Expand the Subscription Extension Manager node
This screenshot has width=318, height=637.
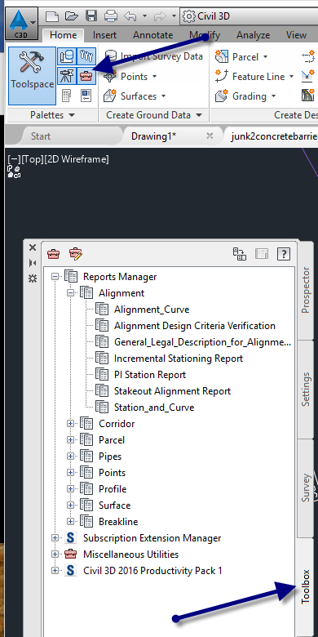55,538
